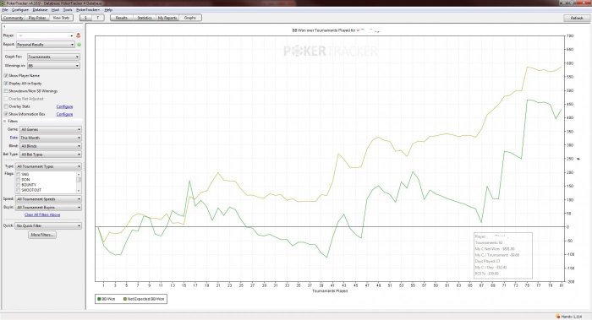Click the green refresh icon beside Report
The height and width of the screenshot is (320, 592).
(79, 45)
